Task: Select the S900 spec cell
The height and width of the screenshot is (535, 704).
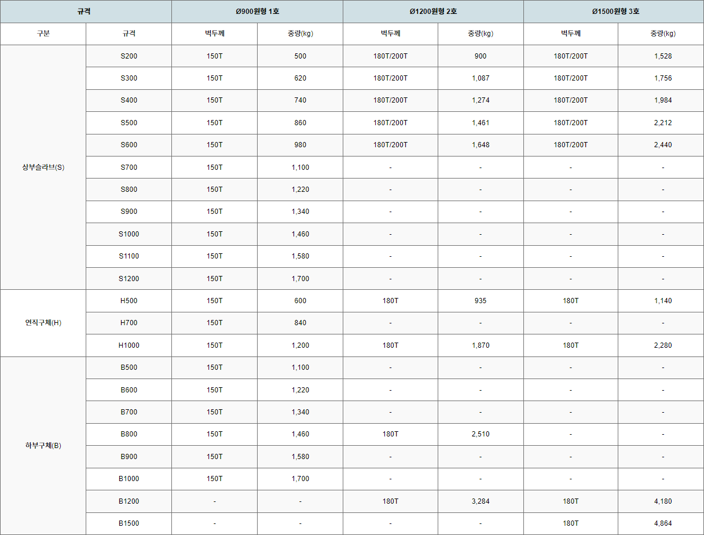Action: coord(129,212)
